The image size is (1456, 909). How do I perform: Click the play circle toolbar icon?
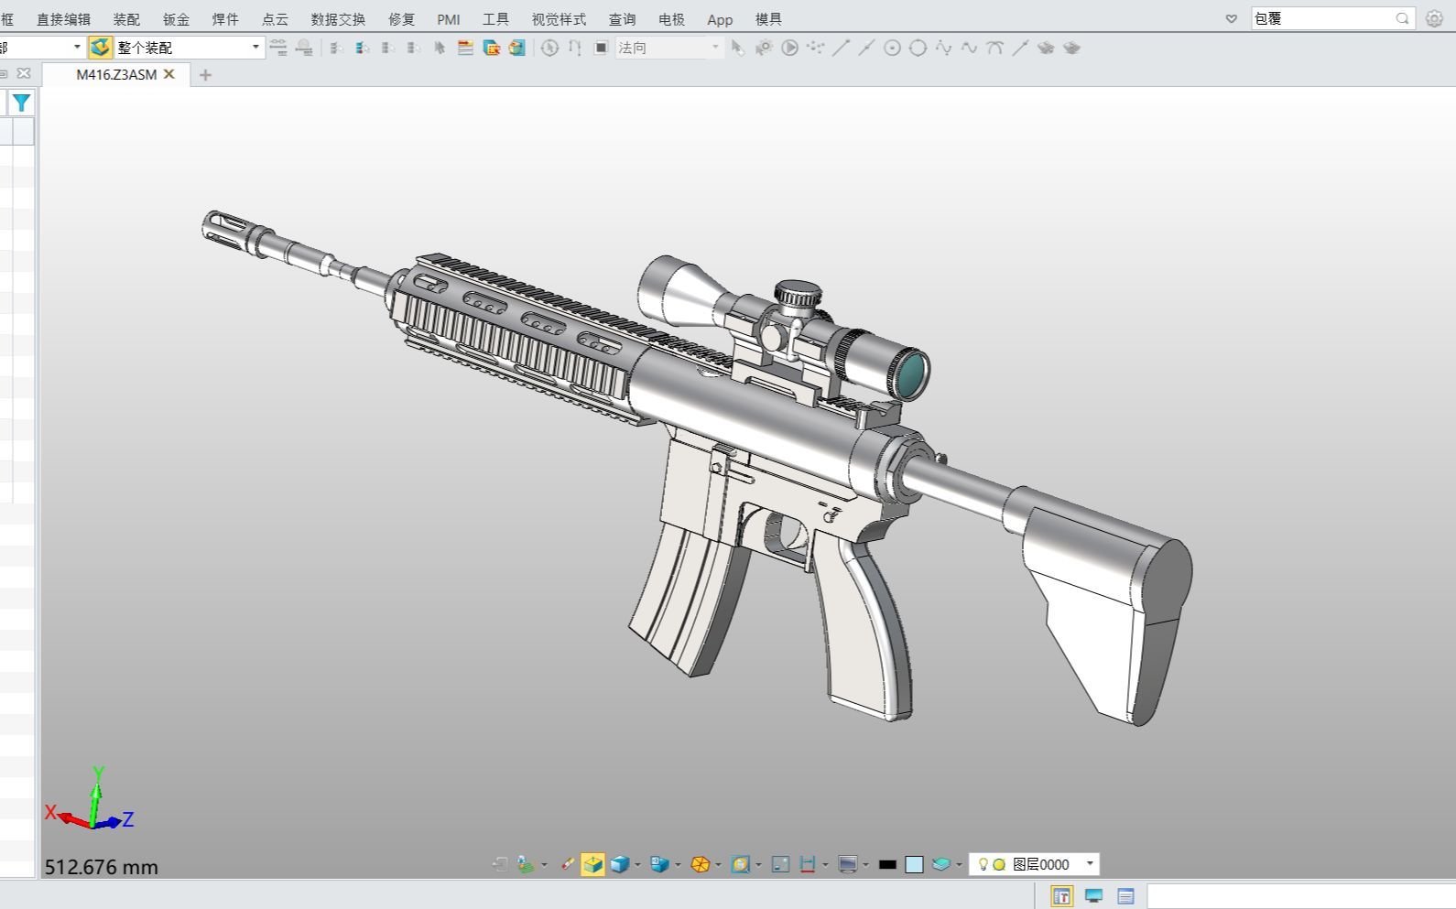pyautogui.click(x=789, y=48)
